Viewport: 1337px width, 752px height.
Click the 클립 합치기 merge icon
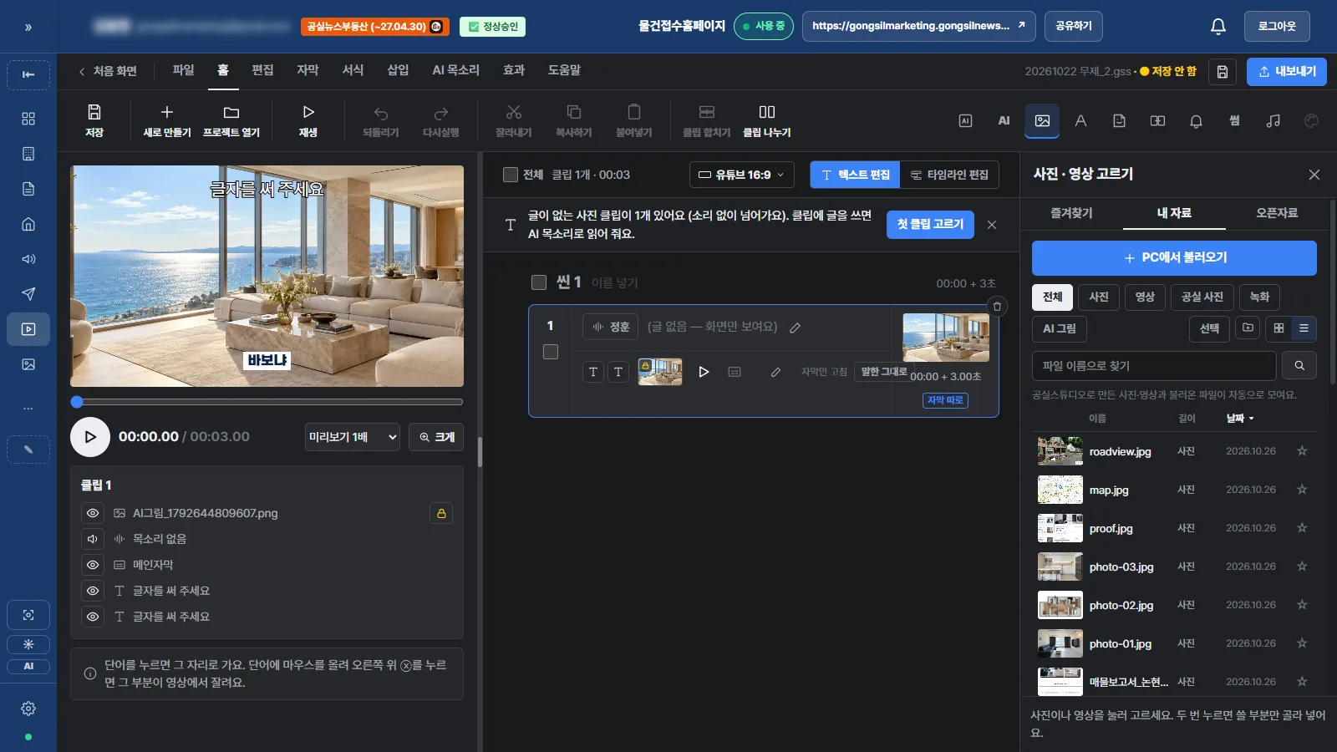pyautogui.click(x=706, y=112)
